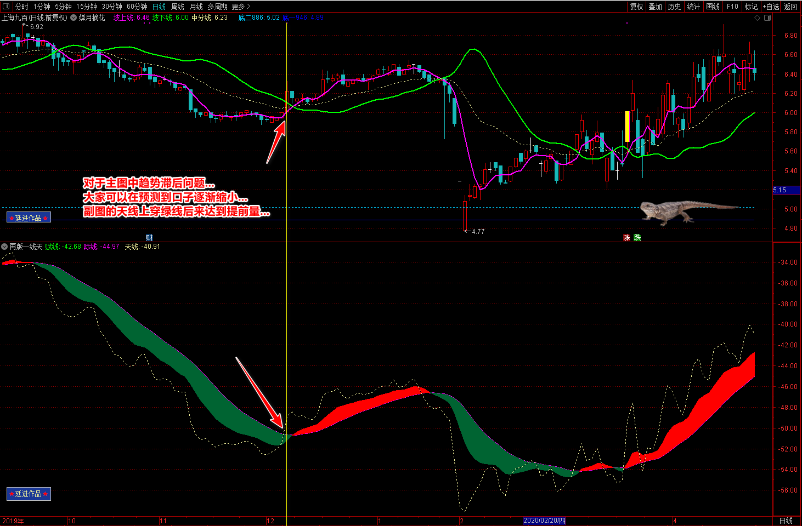Screen dimensions: 802x526
Task: Open the 画线 drawing tool
Action: coord(713,7)
